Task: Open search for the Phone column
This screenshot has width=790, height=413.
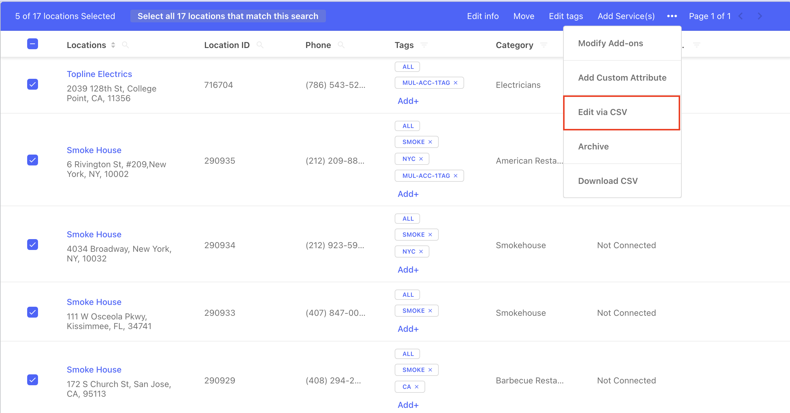Action: point(341,45)
